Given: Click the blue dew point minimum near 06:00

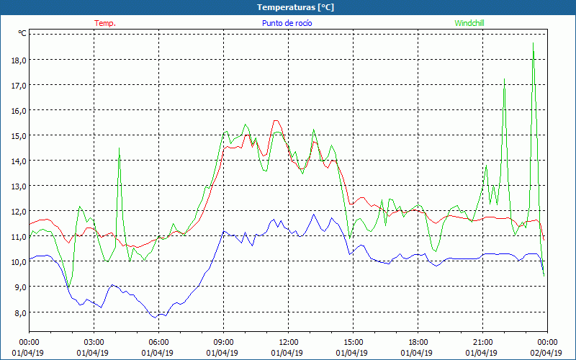Looking at the screenshot, I should coord(156,318).
